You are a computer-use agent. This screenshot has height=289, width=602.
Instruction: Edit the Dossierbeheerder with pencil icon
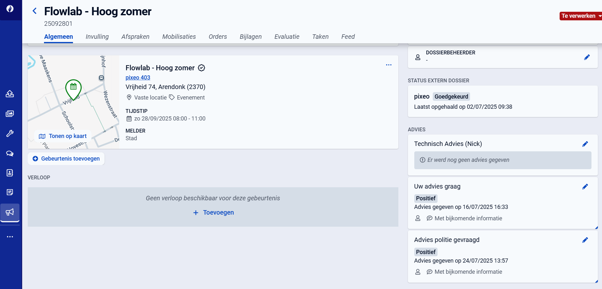pyautogui.click(x=587, y=57)
